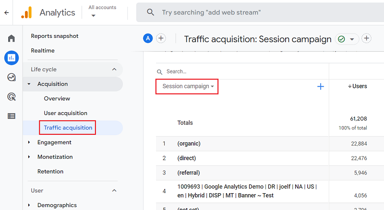Click the 4,056 users value

tap(360, 196)
